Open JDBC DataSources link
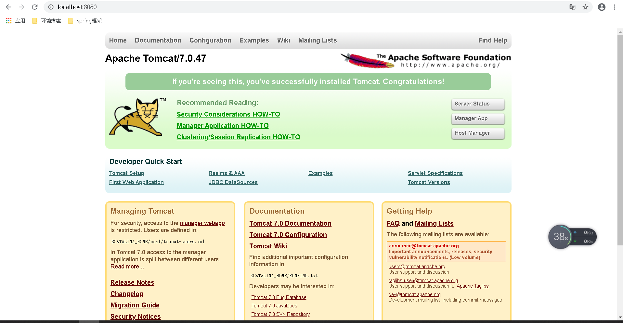The height and width of the screenshot is (323, 623). pyautogui.click(x=233, y=182)
